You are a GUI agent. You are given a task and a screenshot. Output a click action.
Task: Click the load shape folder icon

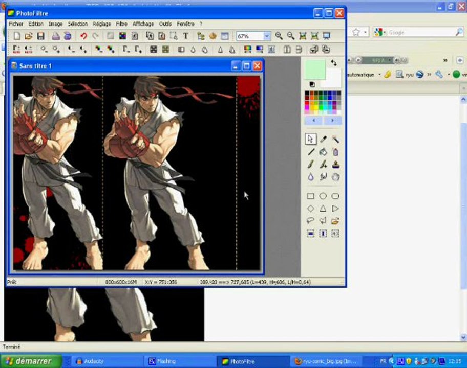pos(335,221)
